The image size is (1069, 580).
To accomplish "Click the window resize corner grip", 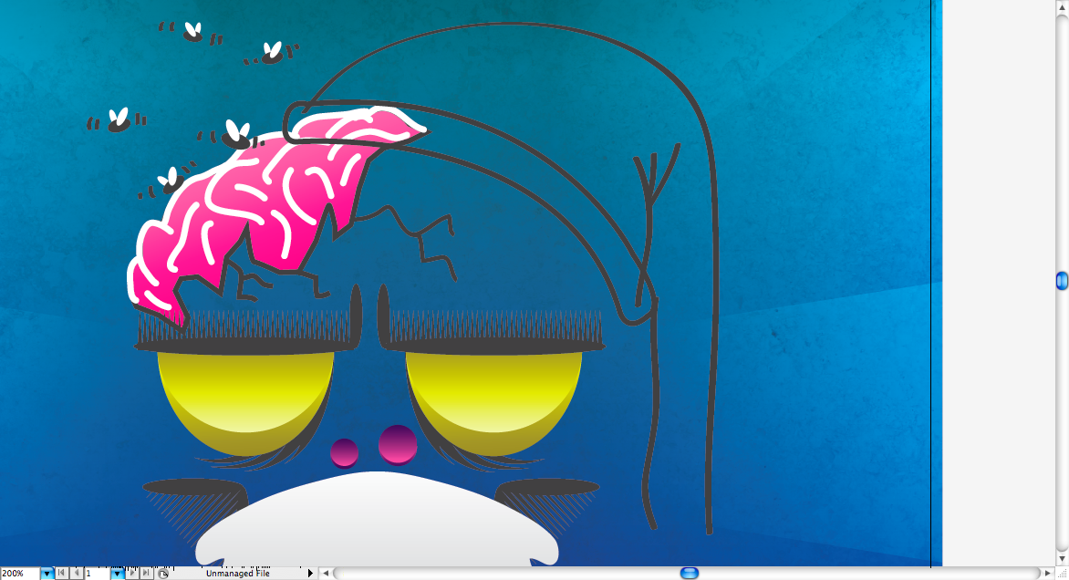I will [1062, 574].
